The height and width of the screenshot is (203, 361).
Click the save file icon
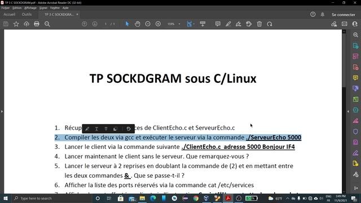tap(6, 24)
